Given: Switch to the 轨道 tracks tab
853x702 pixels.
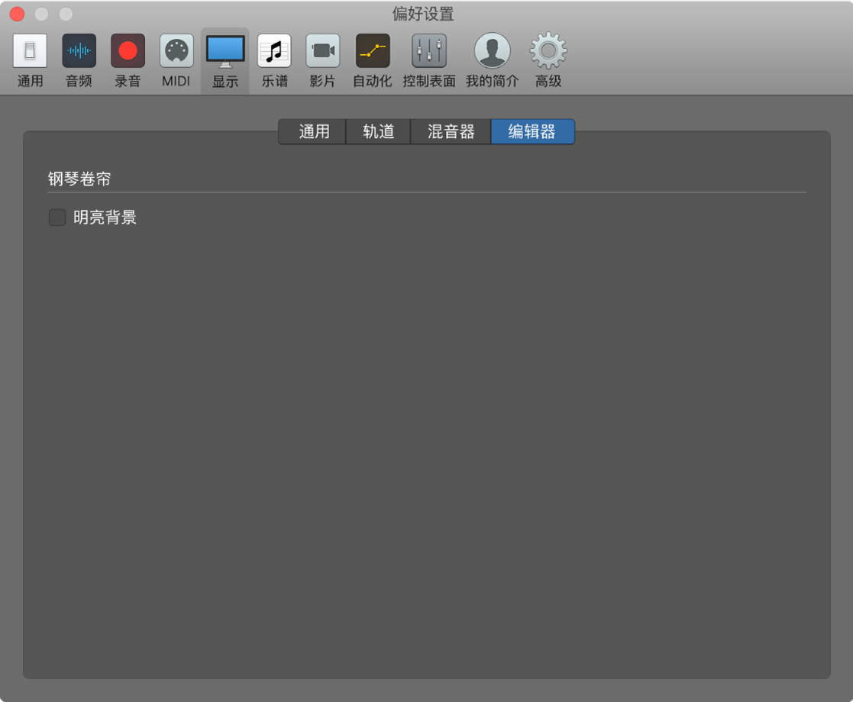Looking at the screenshot, I should 378,131.
